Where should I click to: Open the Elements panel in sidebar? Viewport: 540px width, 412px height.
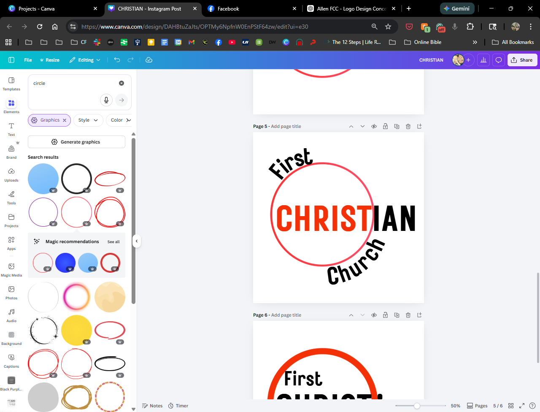[x=11, y=106]
